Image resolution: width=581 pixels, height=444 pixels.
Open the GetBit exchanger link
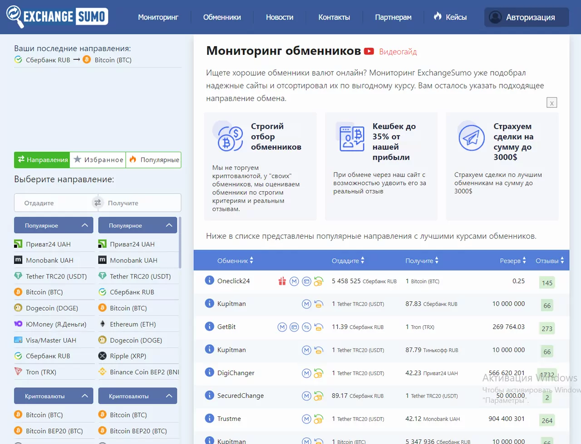click(226, 327)
